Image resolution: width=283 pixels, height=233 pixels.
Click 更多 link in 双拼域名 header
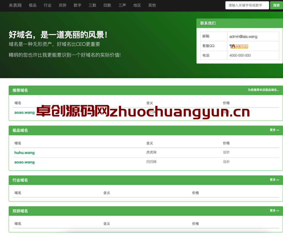(274, 210)
